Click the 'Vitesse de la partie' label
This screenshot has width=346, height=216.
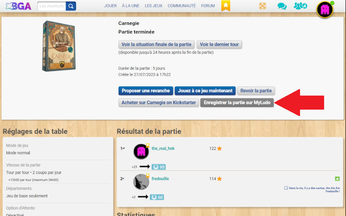(23, 165)
